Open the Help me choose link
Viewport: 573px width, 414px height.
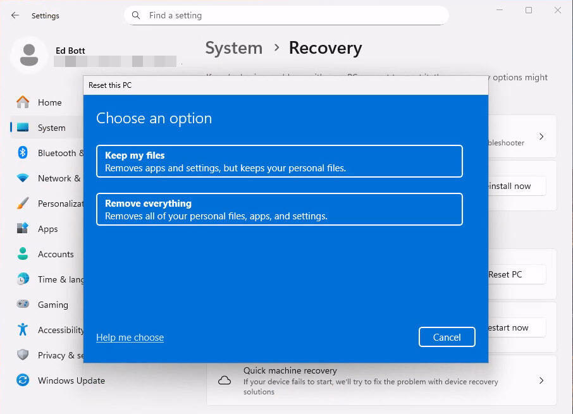130,338
